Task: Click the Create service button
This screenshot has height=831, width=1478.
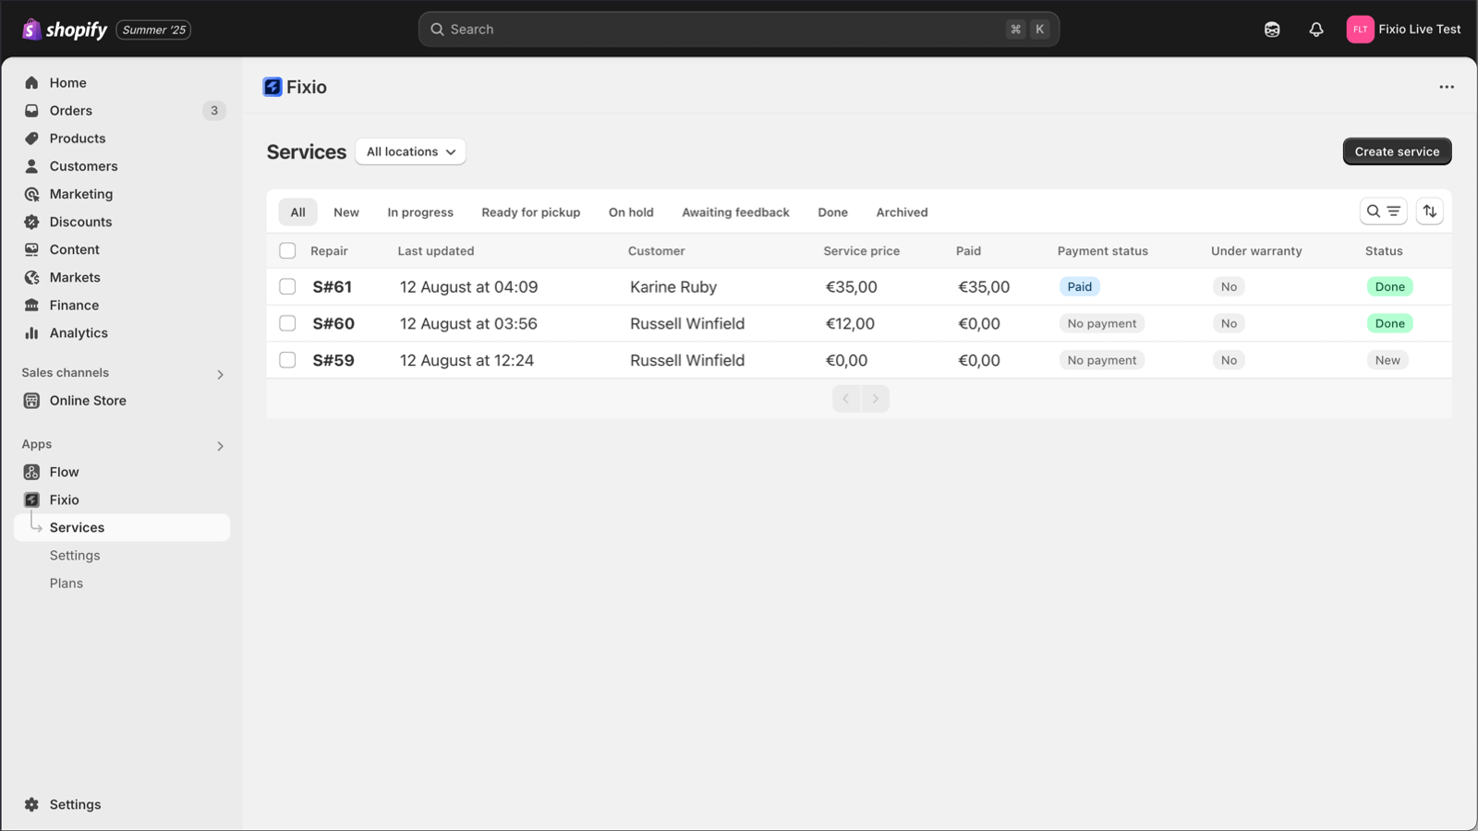Action: click(x=1397, y=151)
